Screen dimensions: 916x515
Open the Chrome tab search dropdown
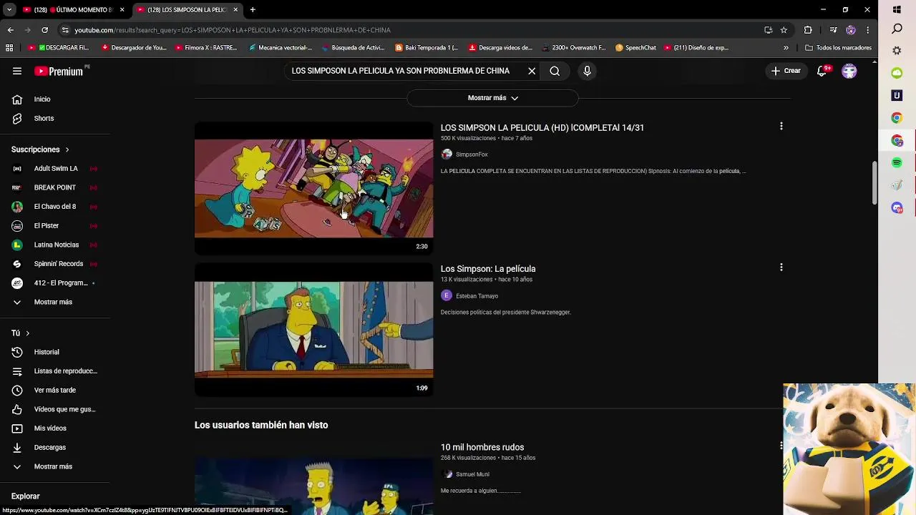9,10
